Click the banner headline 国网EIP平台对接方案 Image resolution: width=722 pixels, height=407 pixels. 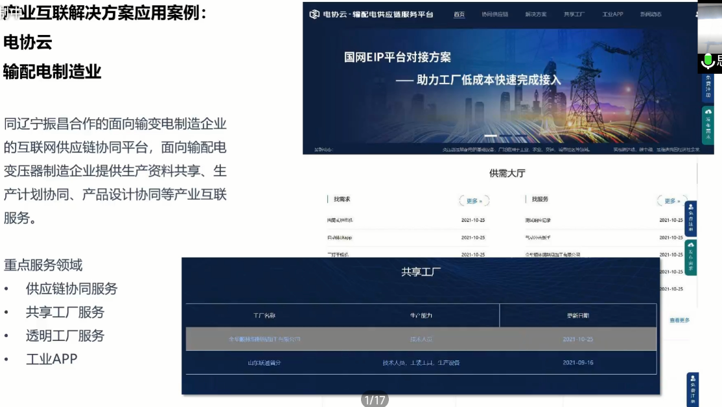[397, 57]
